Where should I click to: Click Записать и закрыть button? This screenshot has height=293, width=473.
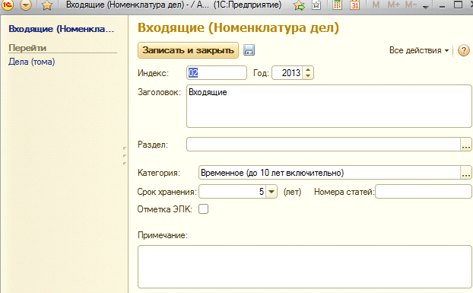[188, 50]
